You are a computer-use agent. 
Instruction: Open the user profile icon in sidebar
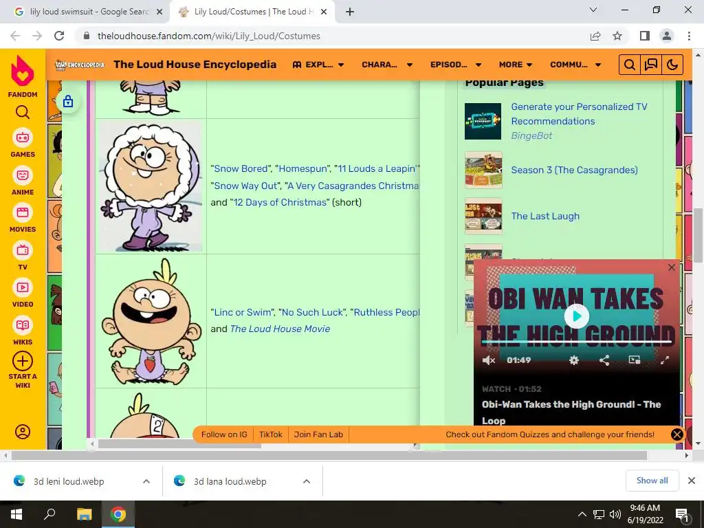pos(23,432)
